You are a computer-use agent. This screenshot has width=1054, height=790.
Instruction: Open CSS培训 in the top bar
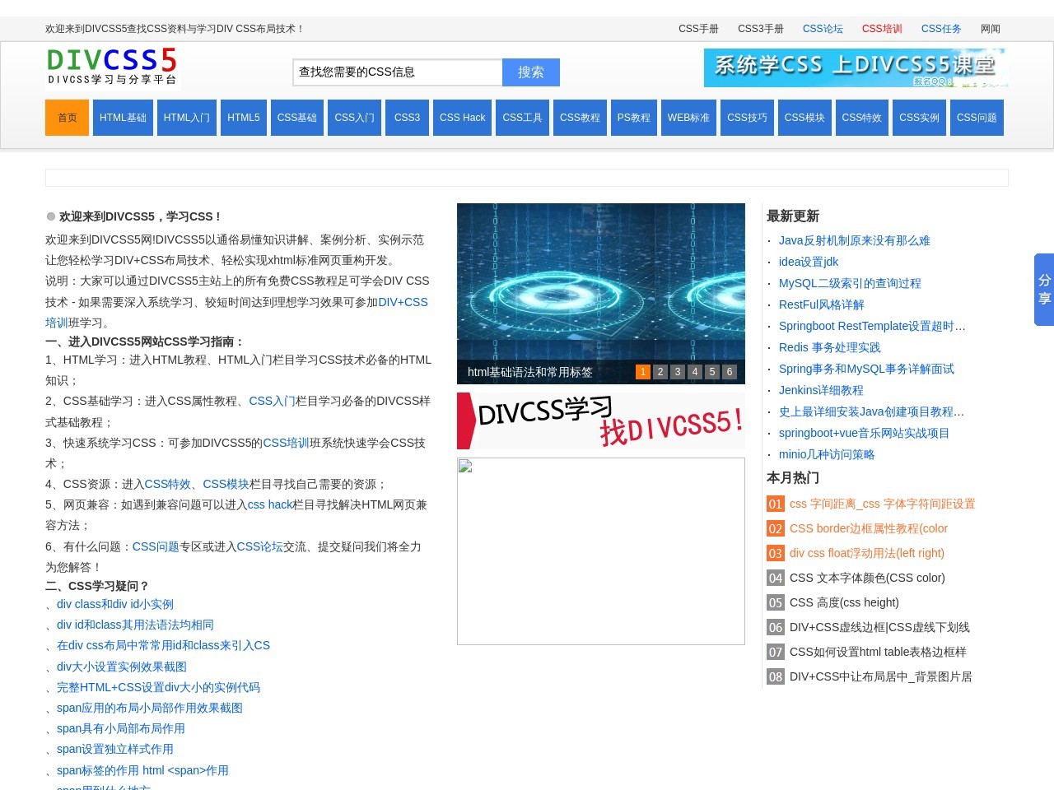click(881, 29)
